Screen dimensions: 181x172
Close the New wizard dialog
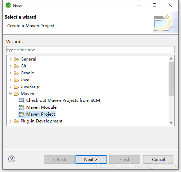click(x=170, y=5)
